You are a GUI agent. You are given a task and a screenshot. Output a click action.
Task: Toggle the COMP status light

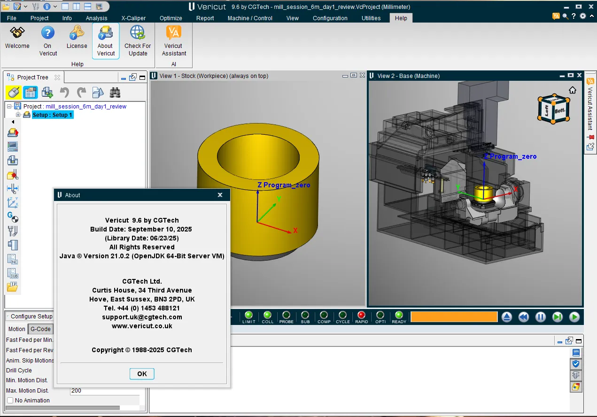[x=324, y=315]
